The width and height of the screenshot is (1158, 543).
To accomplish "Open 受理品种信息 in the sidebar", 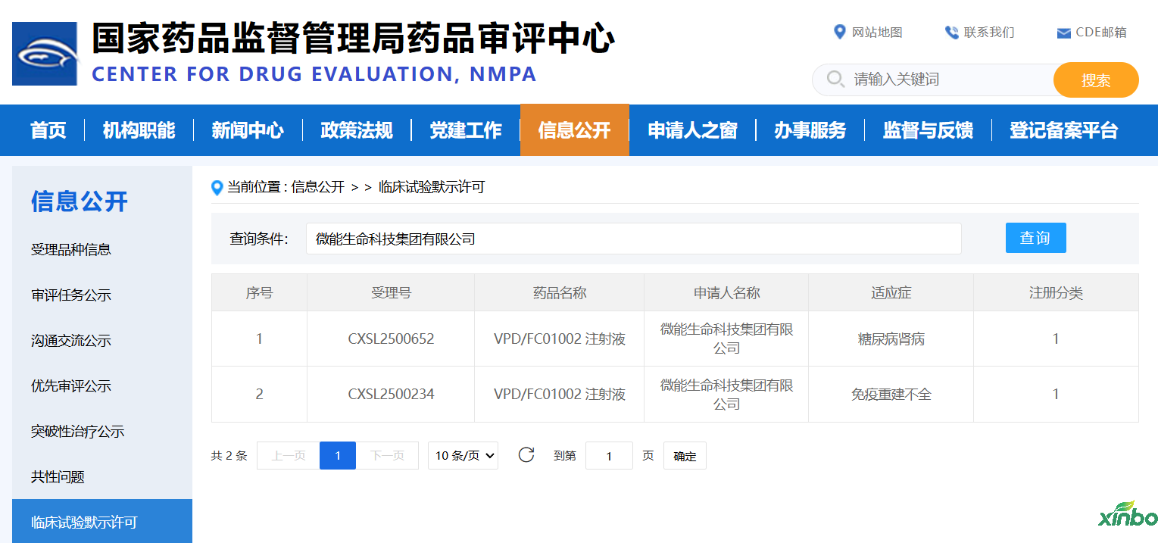I will coord(71,249).
